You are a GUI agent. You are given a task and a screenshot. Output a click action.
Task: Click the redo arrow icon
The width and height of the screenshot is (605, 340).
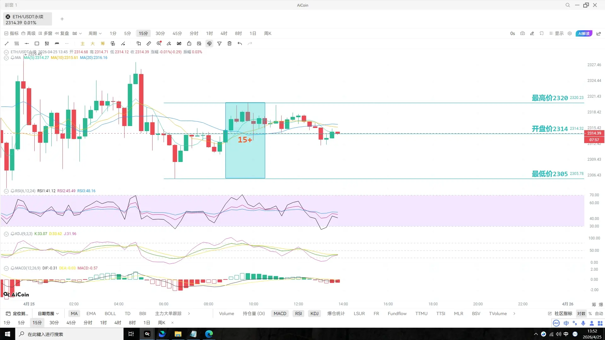(250, 43)
